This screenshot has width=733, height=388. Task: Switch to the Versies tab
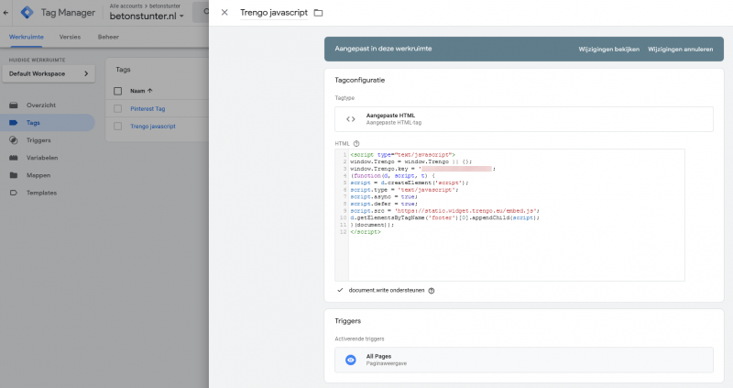tap(70, 37)
